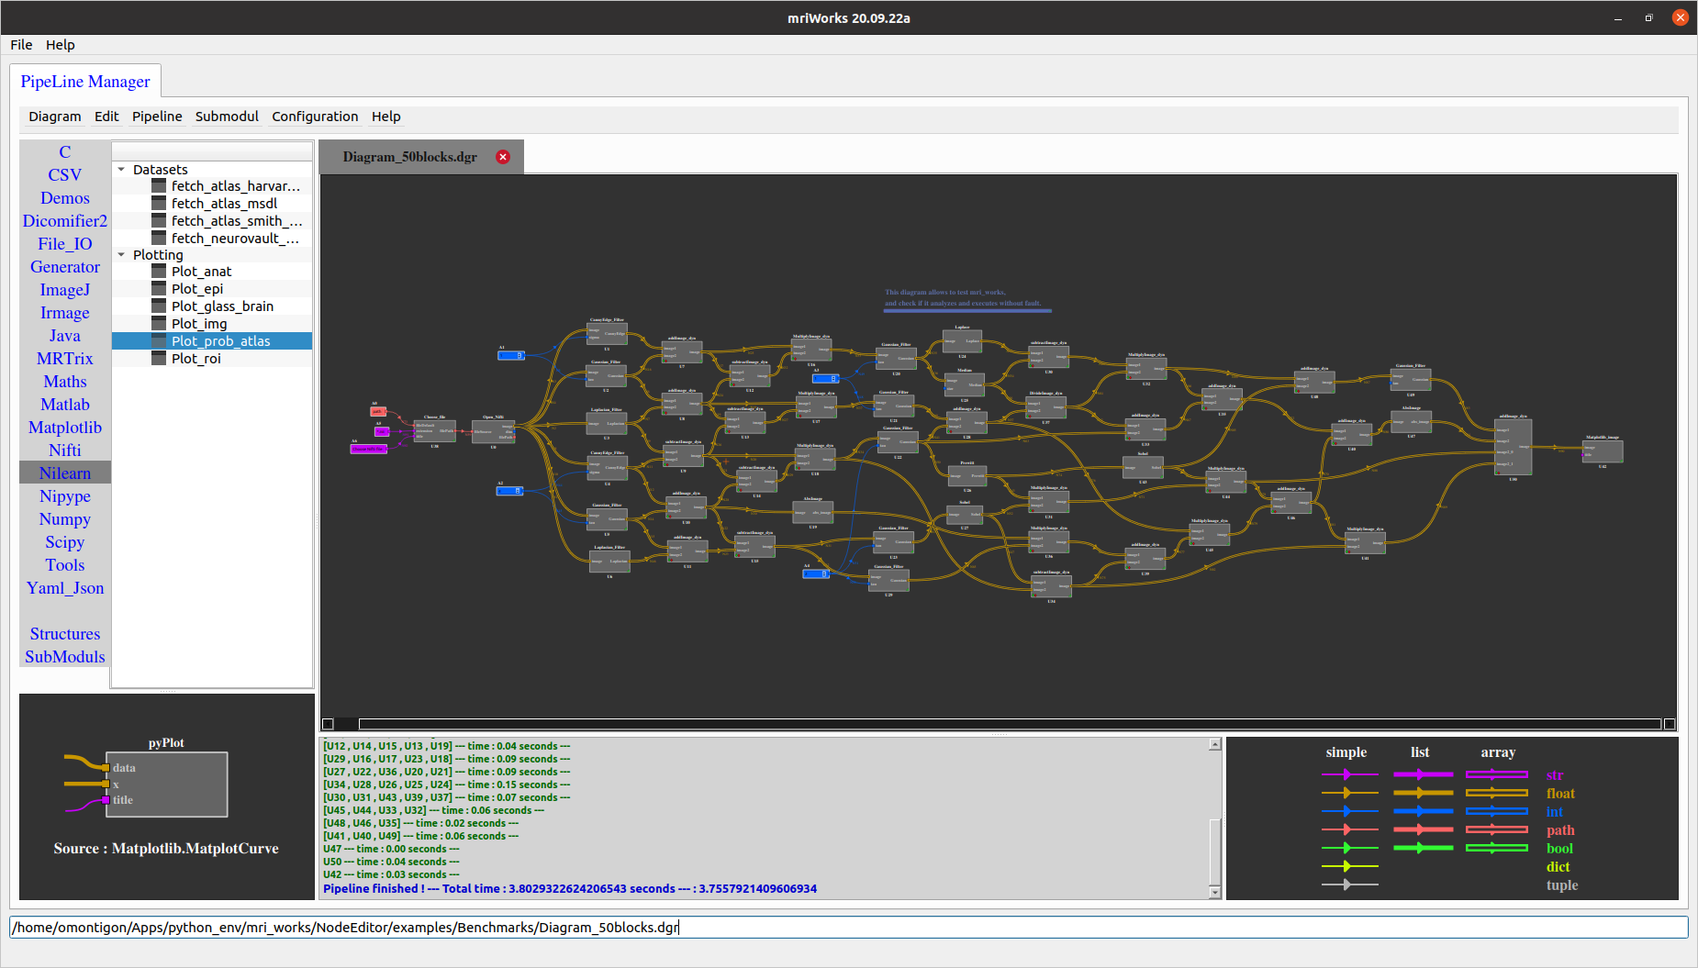Screen dimensions: 1698x968
Task: Close the Diagram_50blocks.dgr tab
Action: coord(503,157)
